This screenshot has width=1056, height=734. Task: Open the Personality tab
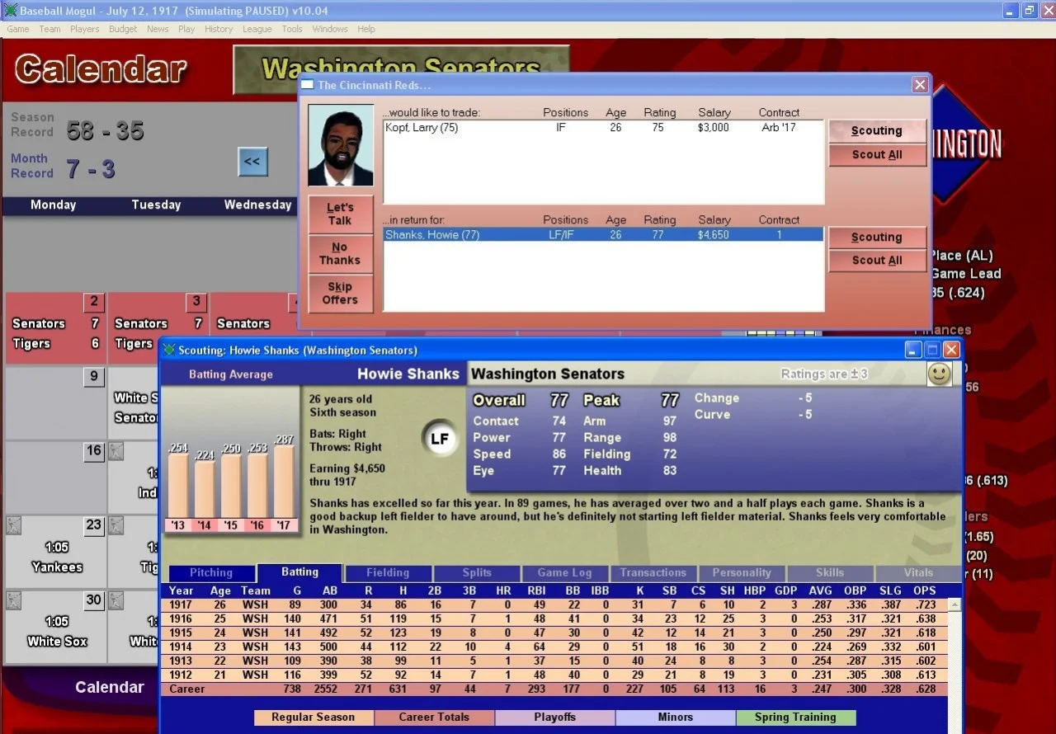pos(742,572)
